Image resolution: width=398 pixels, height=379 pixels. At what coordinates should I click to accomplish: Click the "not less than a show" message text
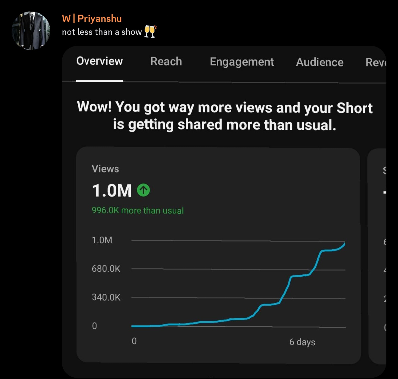click(x=102, y=32)
